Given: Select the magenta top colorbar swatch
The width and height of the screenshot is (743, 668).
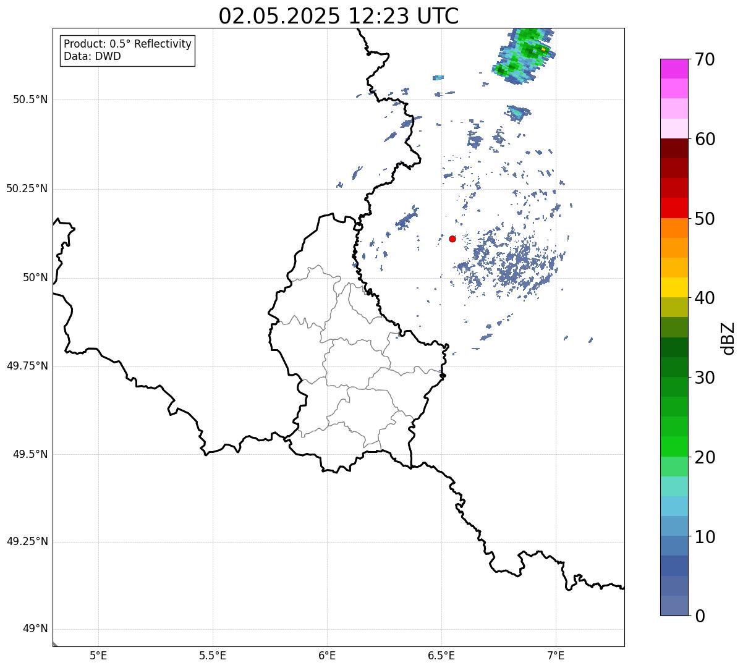Looking at the screenshot, I should pos(674,69).
